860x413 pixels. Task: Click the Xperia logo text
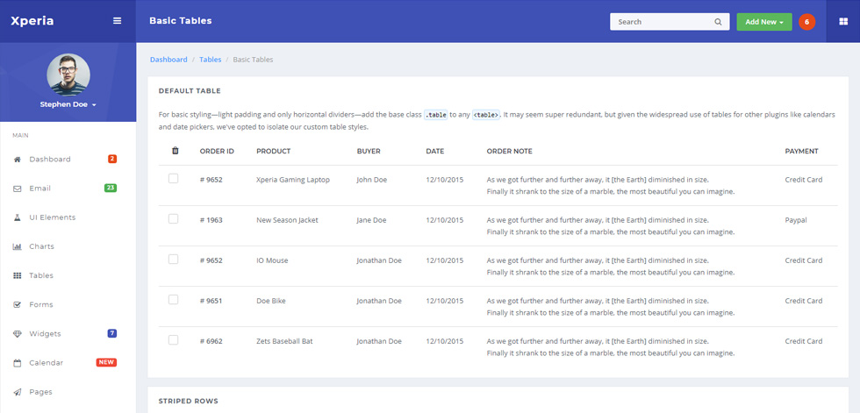point(32,21)
